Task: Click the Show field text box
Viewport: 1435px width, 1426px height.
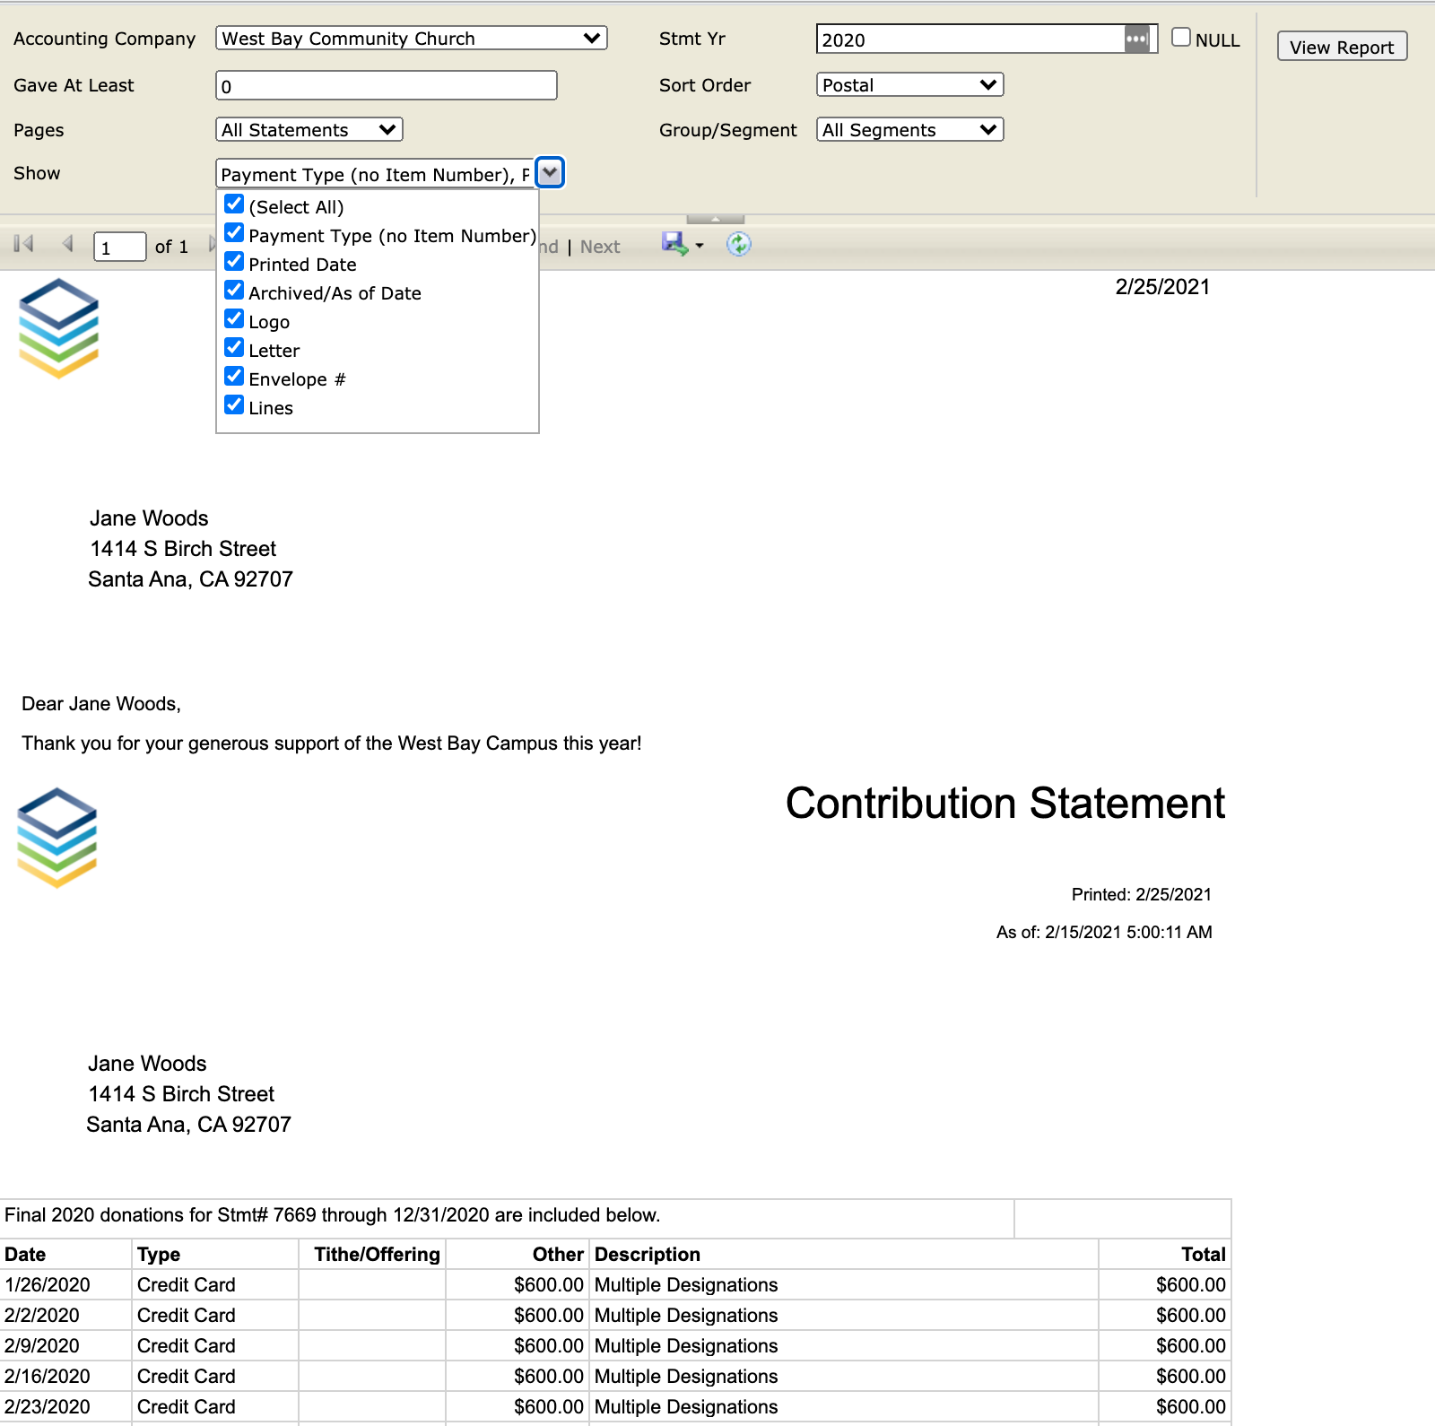Action: pos(375,173)
